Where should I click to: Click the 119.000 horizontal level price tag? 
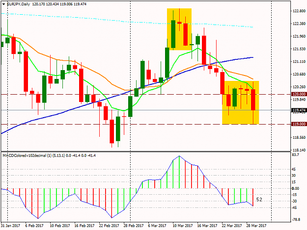tap(299, 124)
